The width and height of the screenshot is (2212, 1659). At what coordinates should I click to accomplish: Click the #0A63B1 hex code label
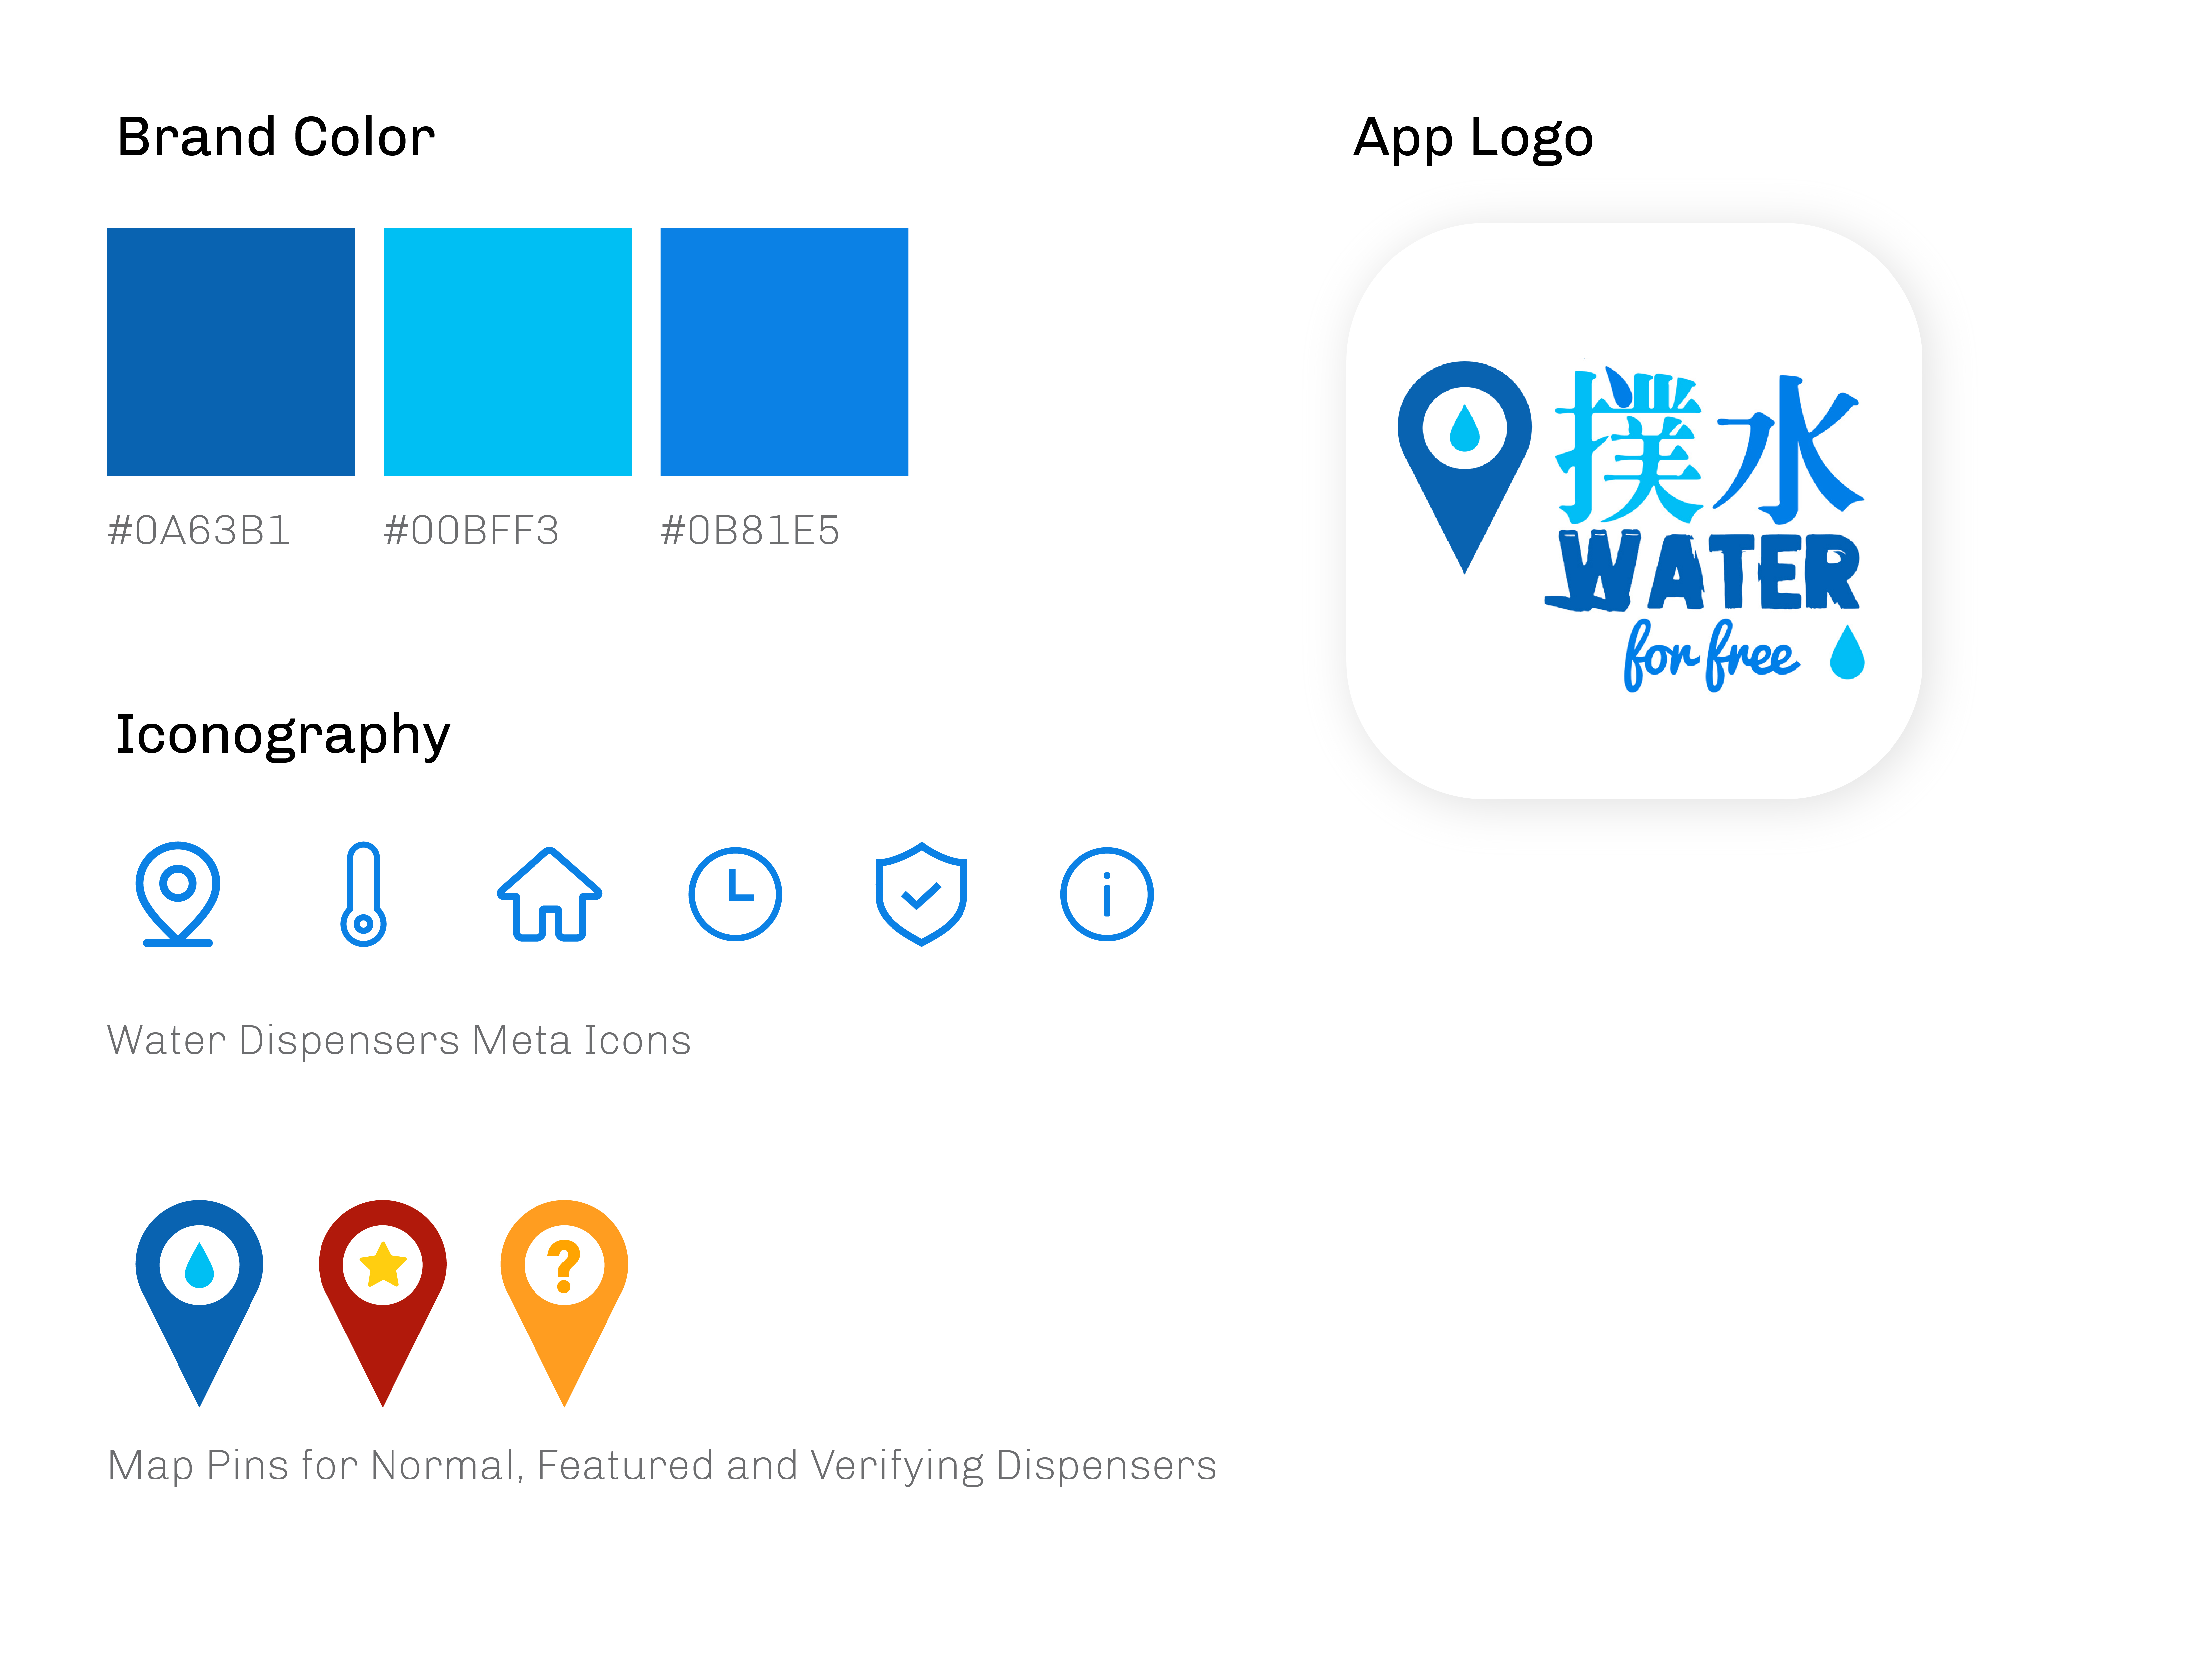coord(199,530)
